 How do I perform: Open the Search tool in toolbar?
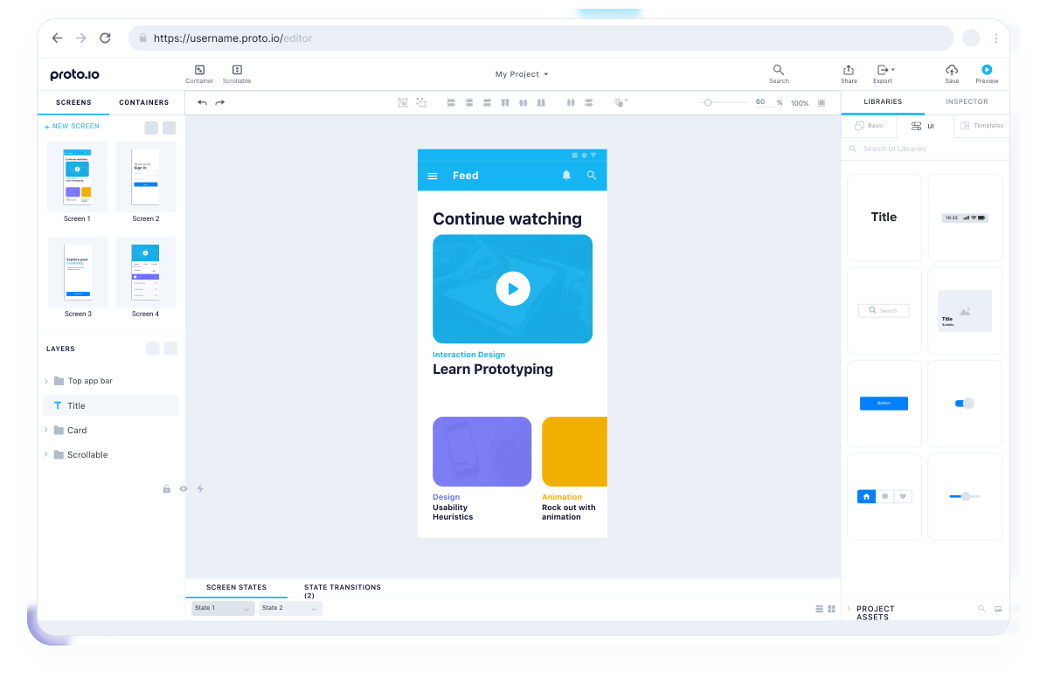click(778, 71)
